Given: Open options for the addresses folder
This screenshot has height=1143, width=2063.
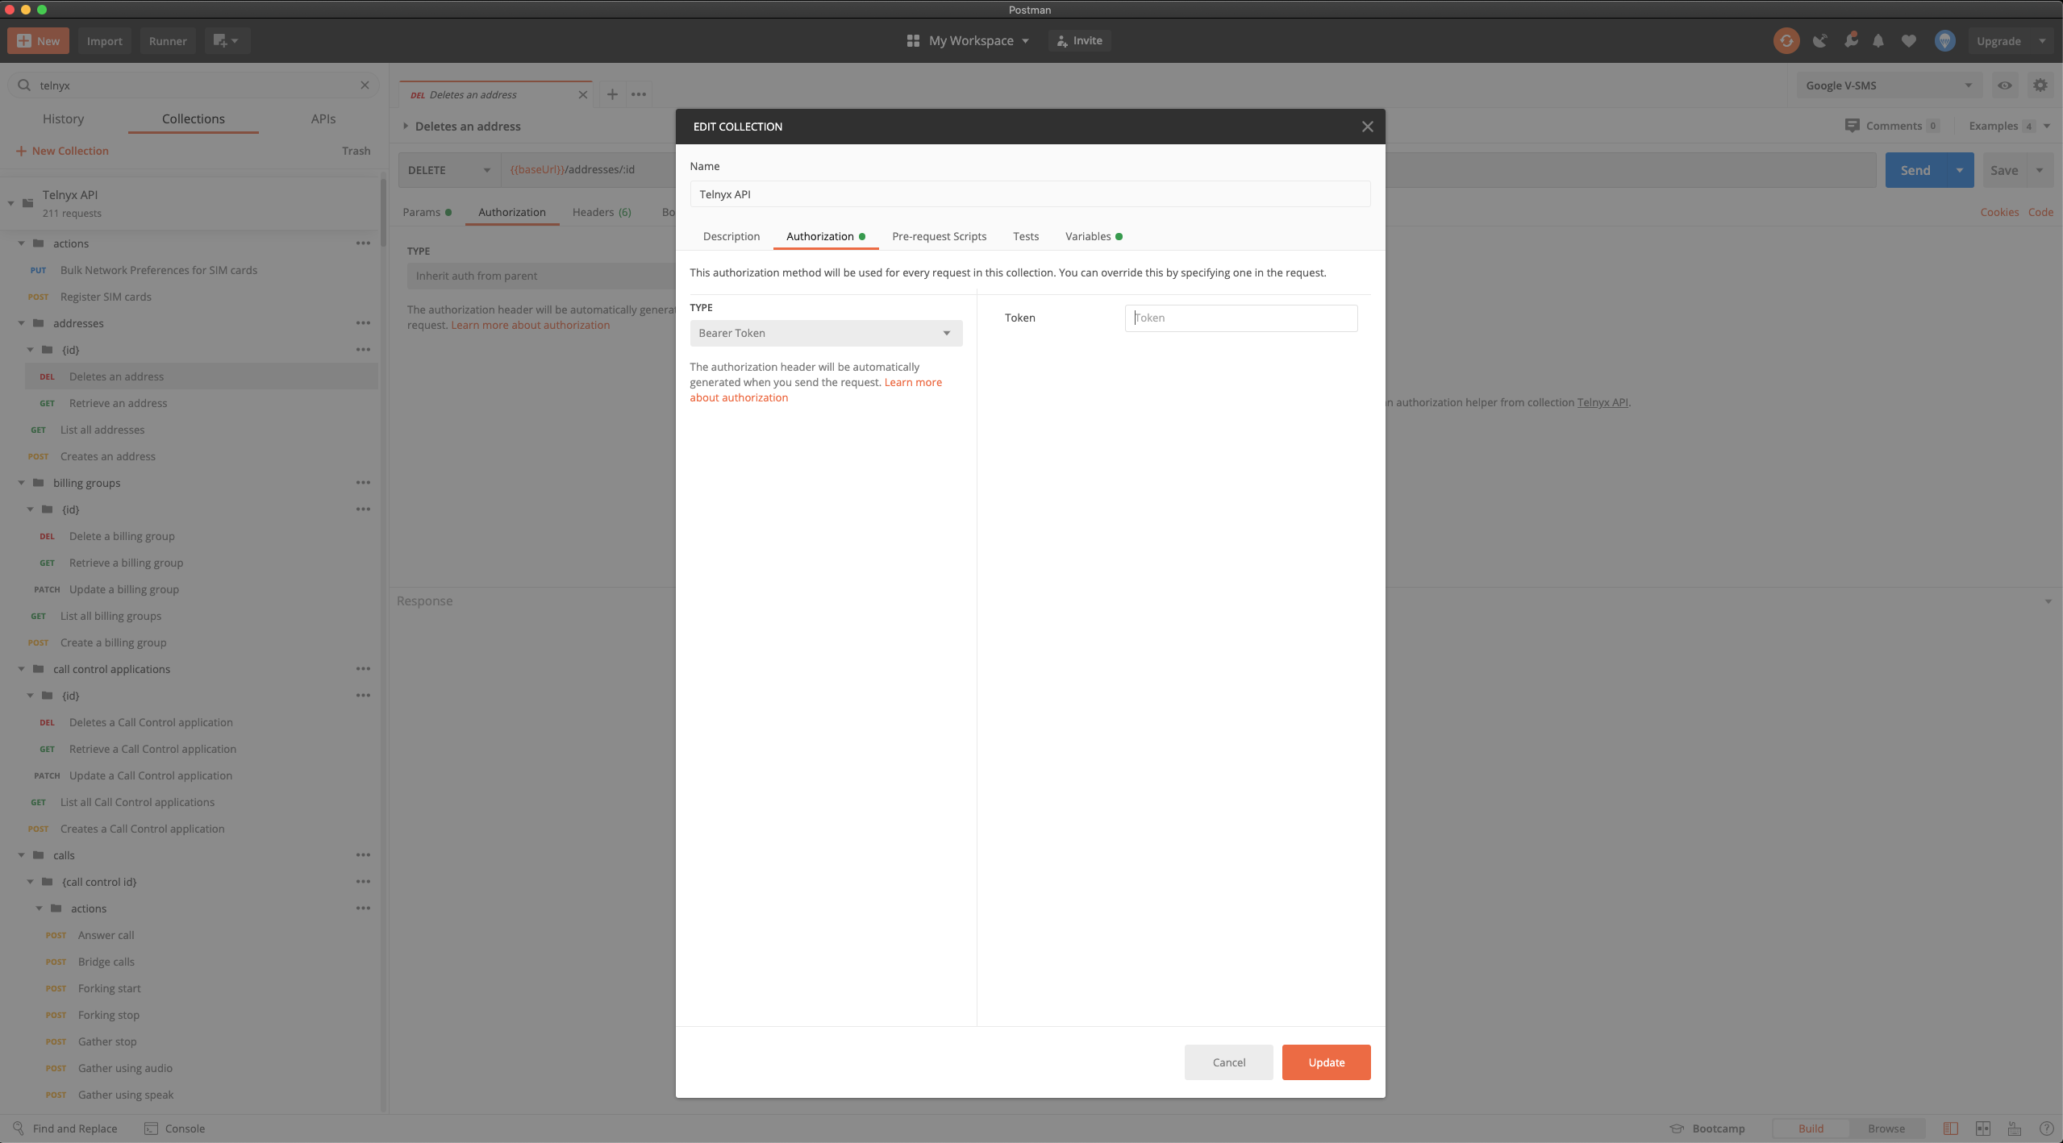Looking at the screenshot, I should point(364,323).
